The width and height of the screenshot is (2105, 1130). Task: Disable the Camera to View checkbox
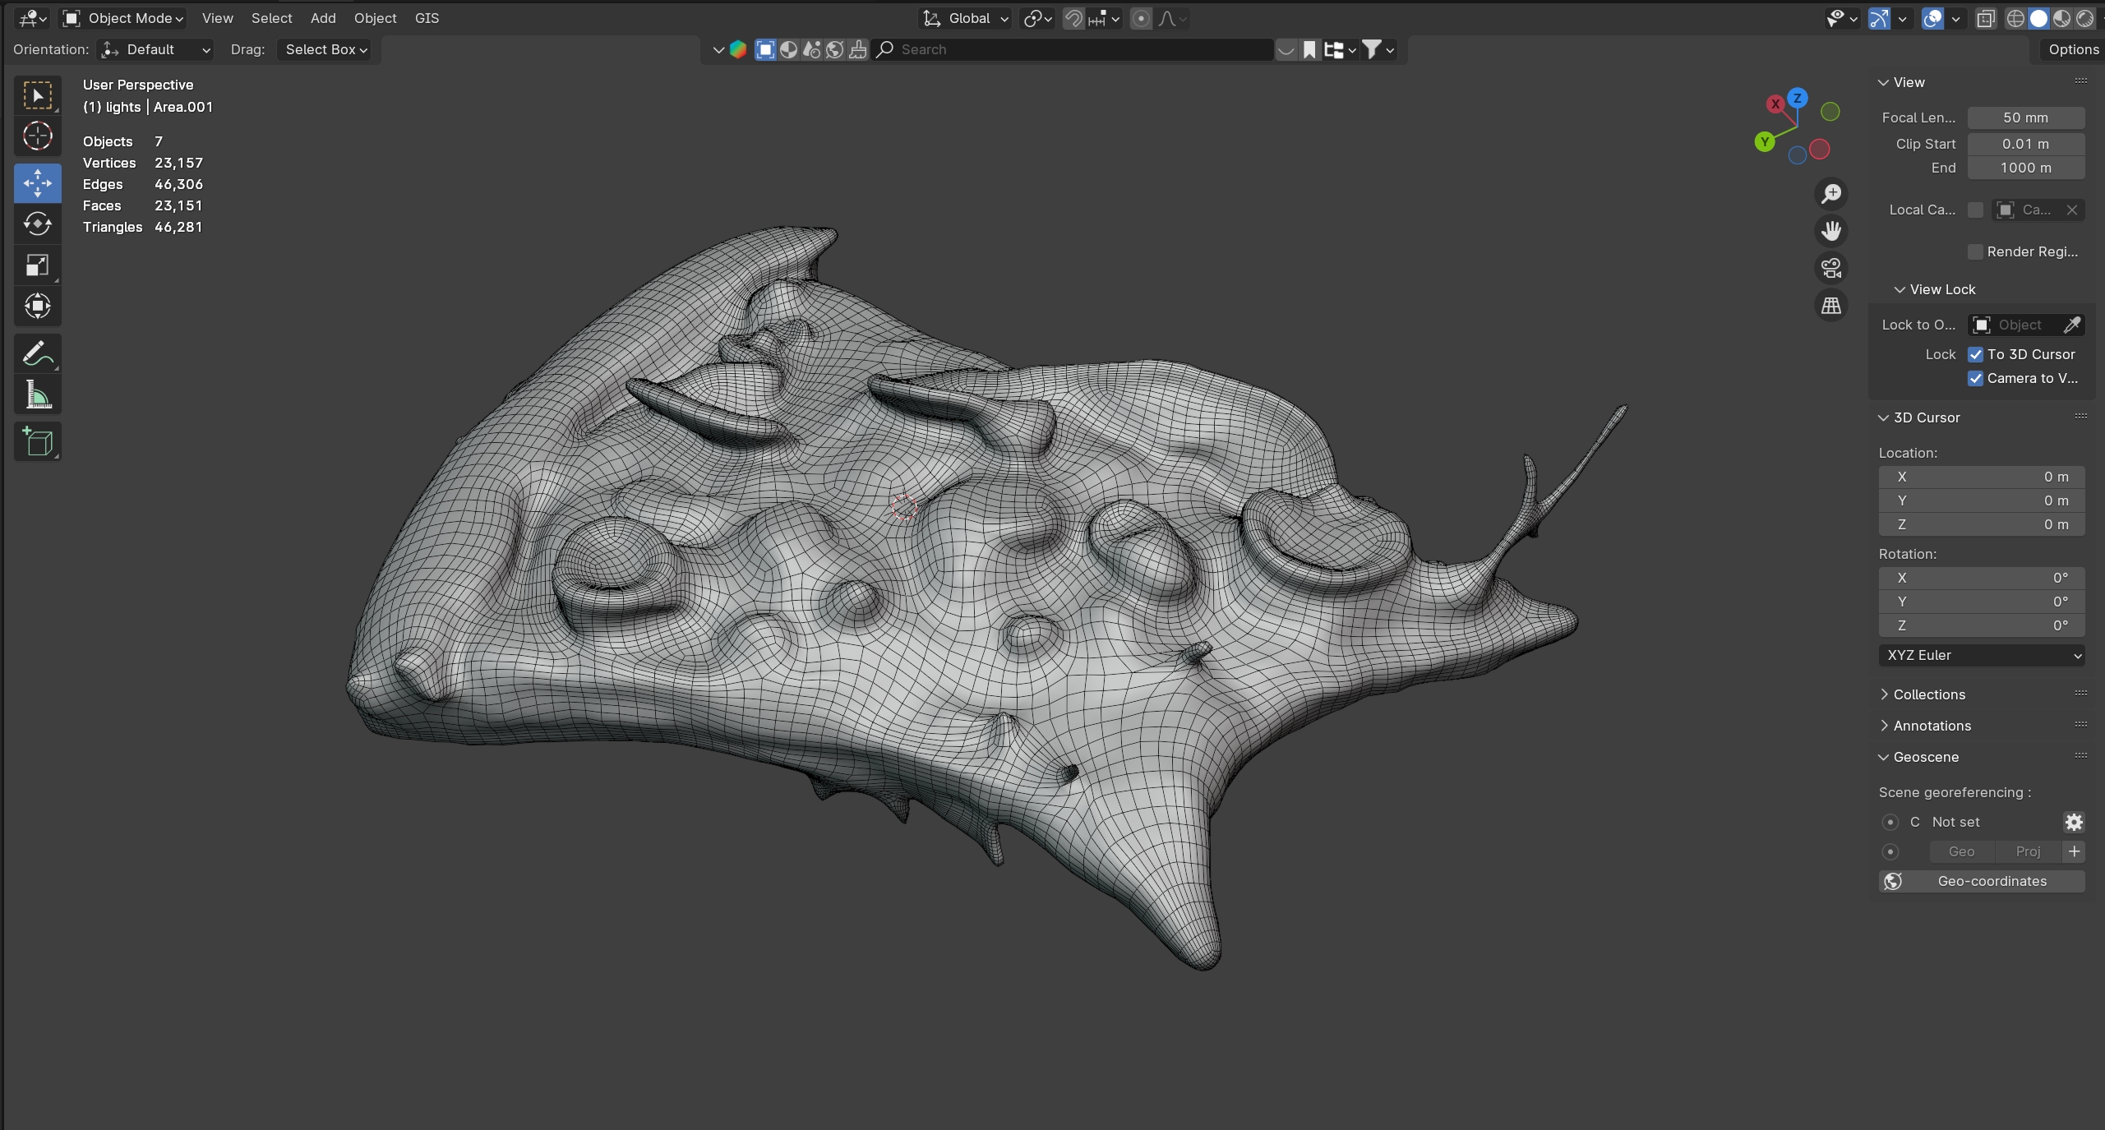(1976, 378)
